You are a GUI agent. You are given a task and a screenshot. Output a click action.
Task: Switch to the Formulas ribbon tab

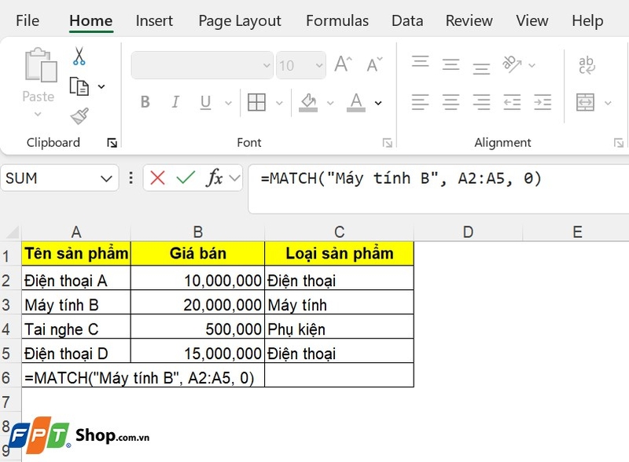tap(337, 20)
